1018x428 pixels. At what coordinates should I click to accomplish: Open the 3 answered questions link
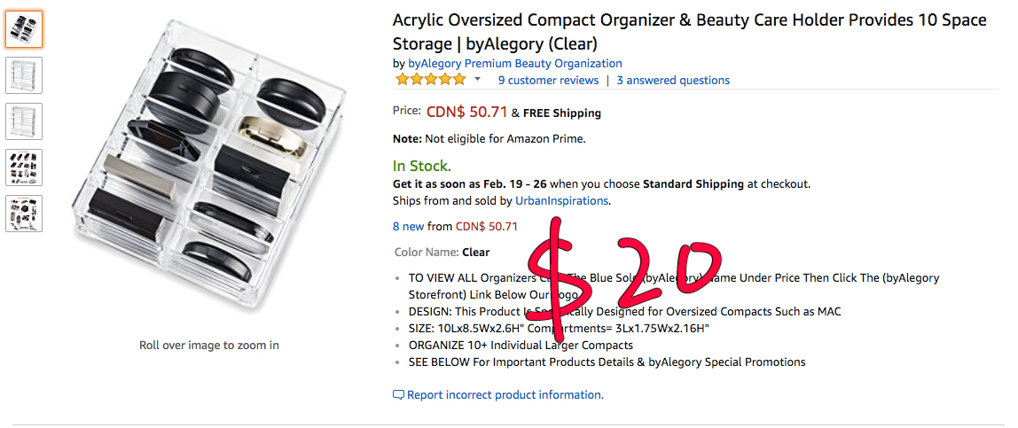click(673, 81)
